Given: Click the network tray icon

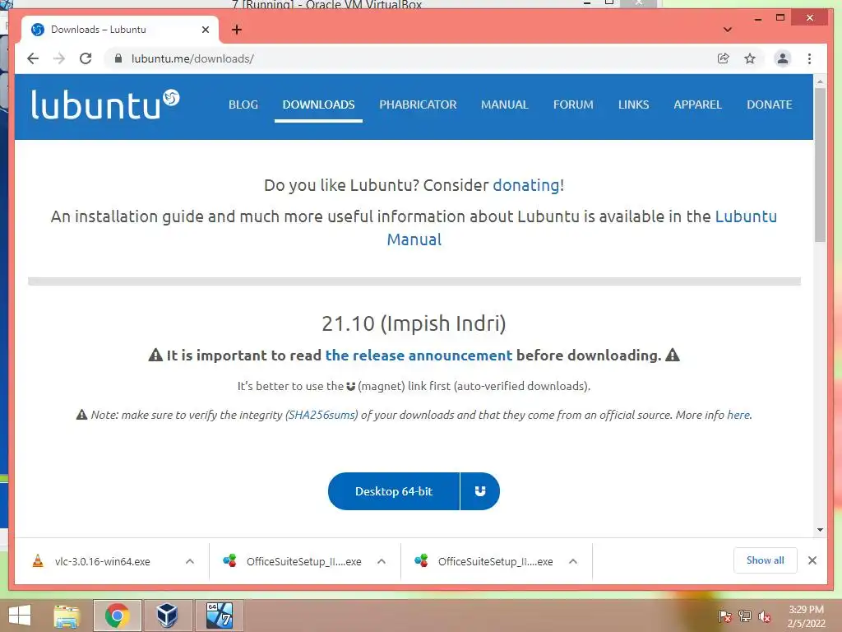Looking at the screenshot, I should (745, 616).
